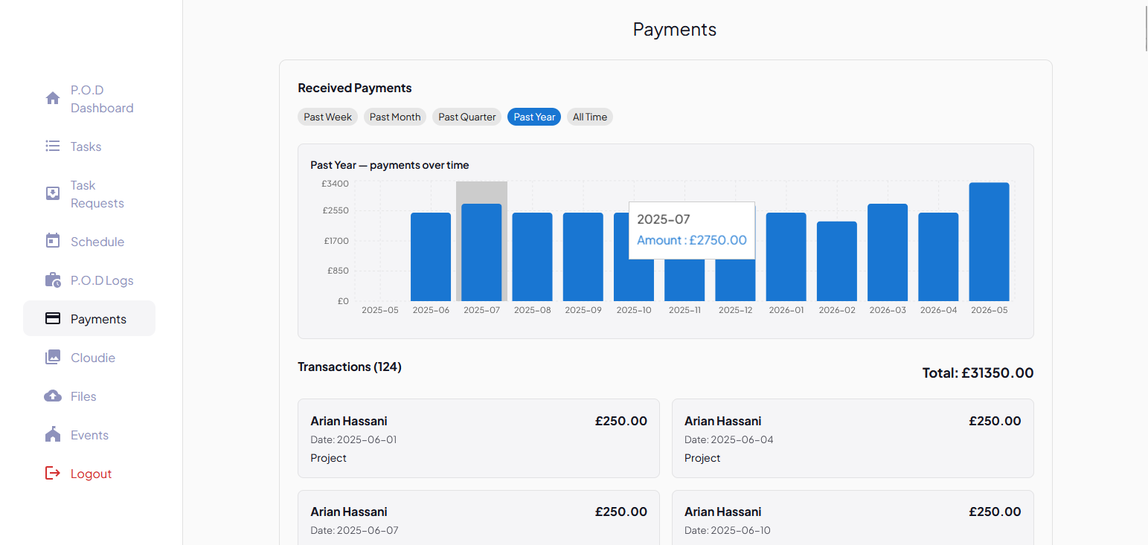
Task: Click the tallest 2026-05 chart bar
Action: pos(989,242)
